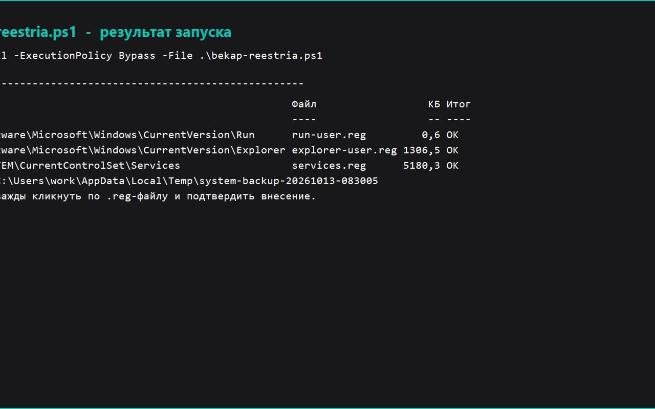Viewport: 655px width, 409px height.
Task: Click the registry path ending in "CurrentVersion\Run"
Action: pyautogui.click(x=127, y=135)
